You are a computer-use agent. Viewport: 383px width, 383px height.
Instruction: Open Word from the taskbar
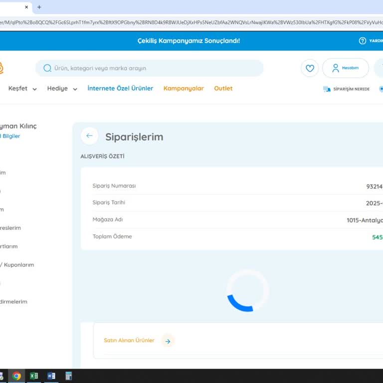coord(51,376)
